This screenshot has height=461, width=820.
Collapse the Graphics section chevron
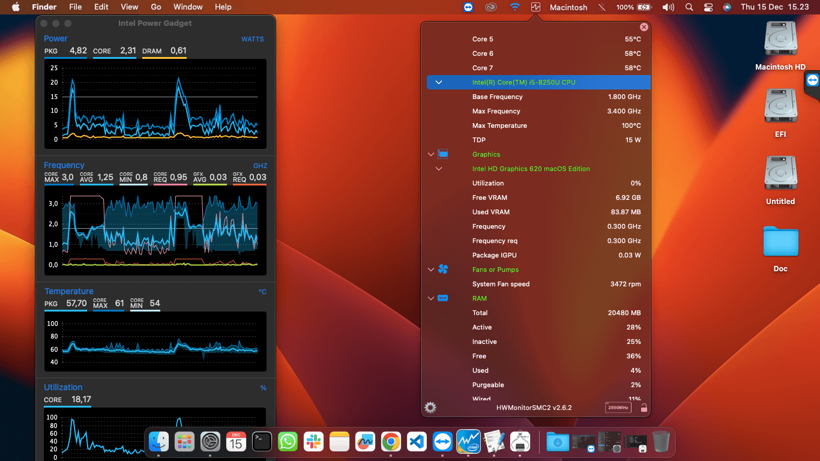pyautogui.click(x=431, y=154)
